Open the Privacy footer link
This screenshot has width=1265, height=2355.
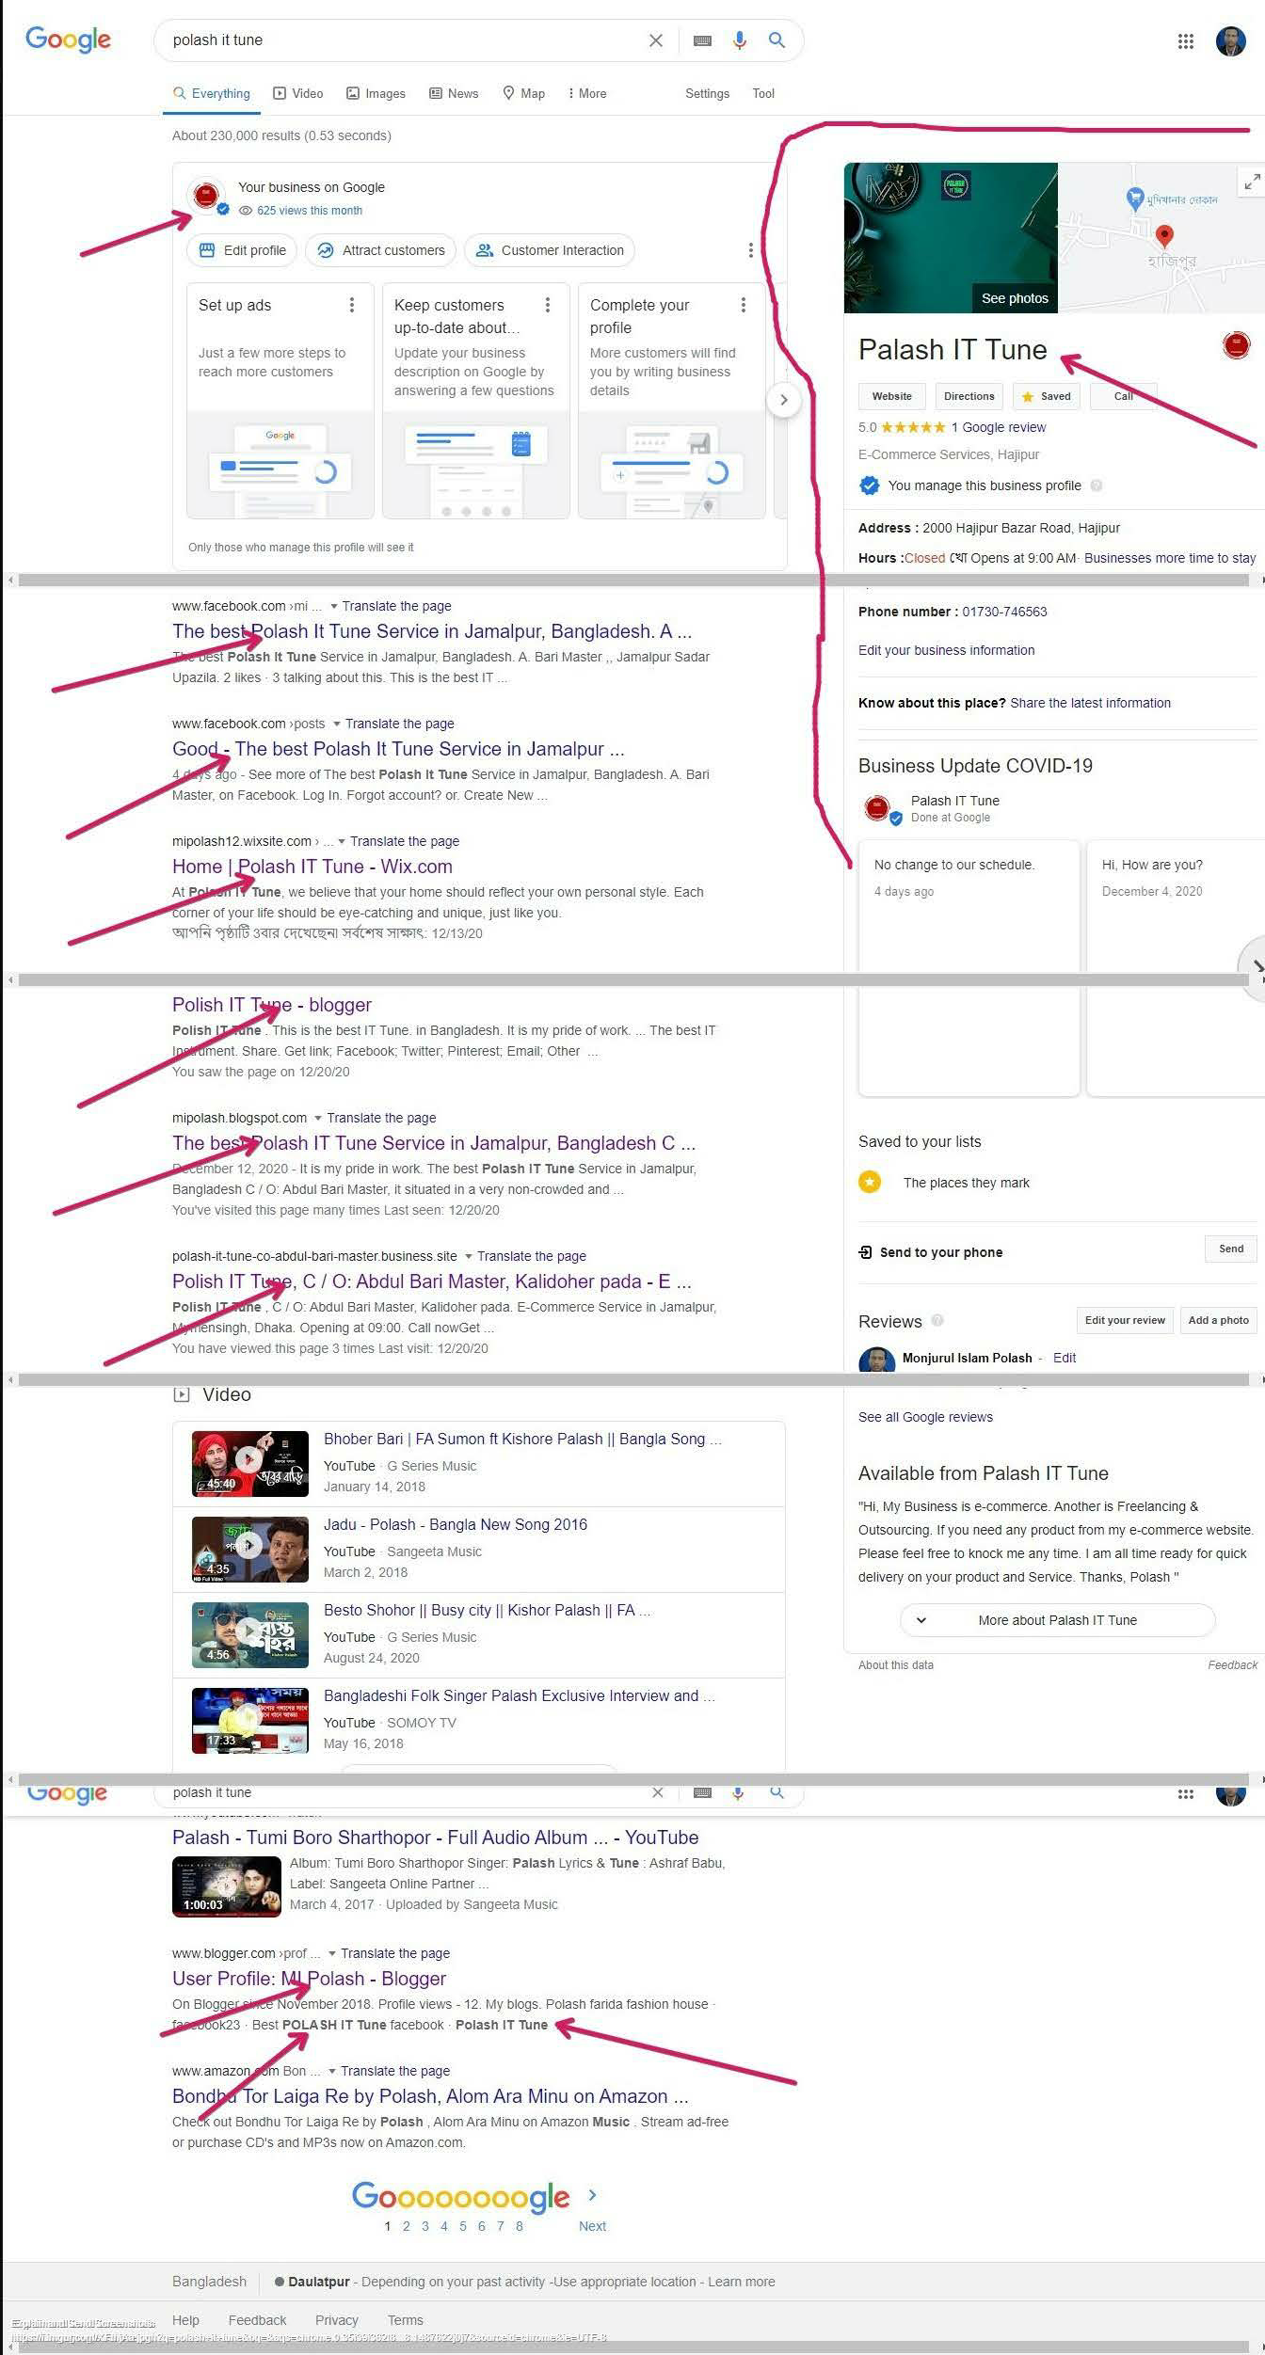pos(337,2320)
